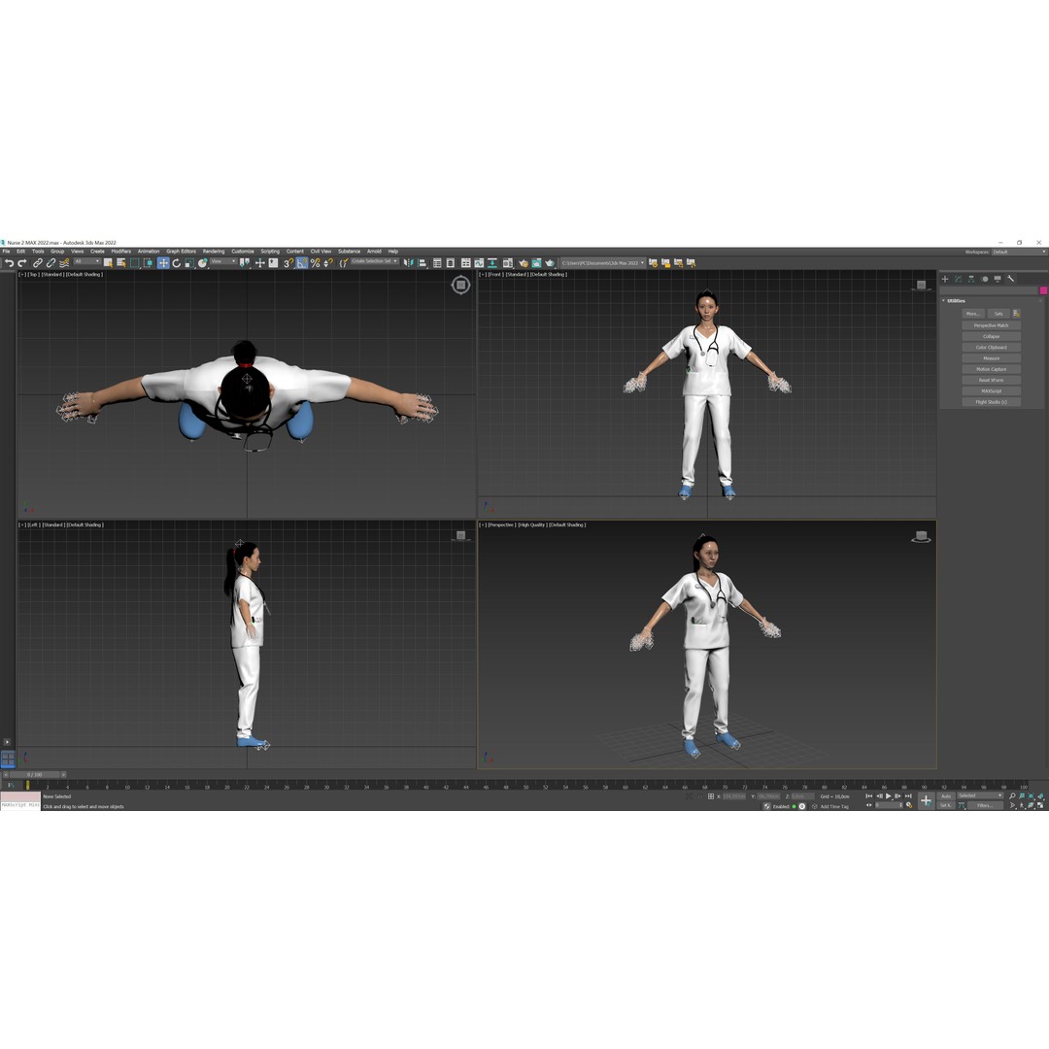Viewport: 1049px width, 1049px height.
Task: Open the project folder path dropdown
Action: pyautogui.click(x=603, y=263)
